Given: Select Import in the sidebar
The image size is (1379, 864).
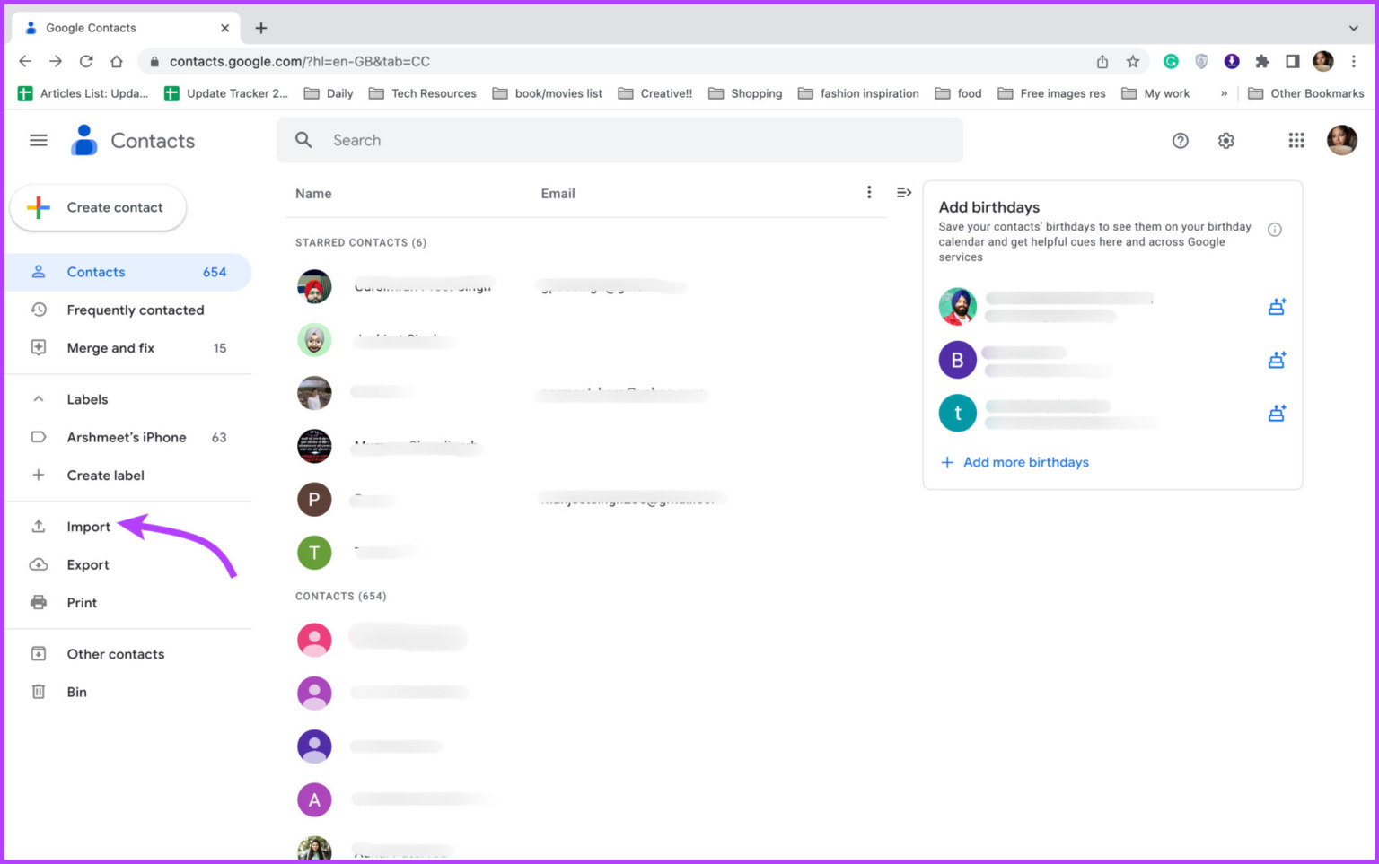Looking at the screenshot, I should point(88,527).
